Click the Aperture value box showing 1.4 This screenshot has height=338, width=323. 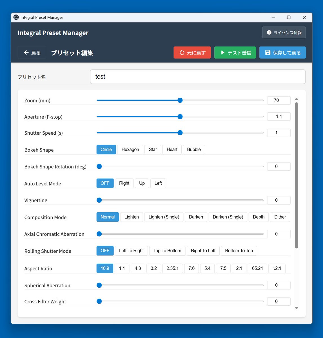[x=279, y=116]
